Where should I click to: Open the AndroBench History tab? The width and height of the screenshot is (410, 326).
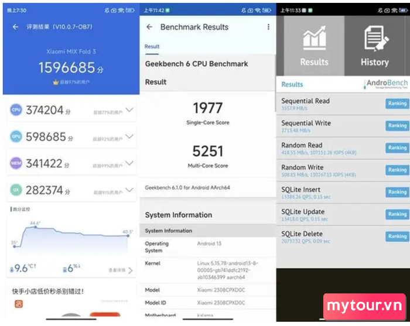point(375,46)
